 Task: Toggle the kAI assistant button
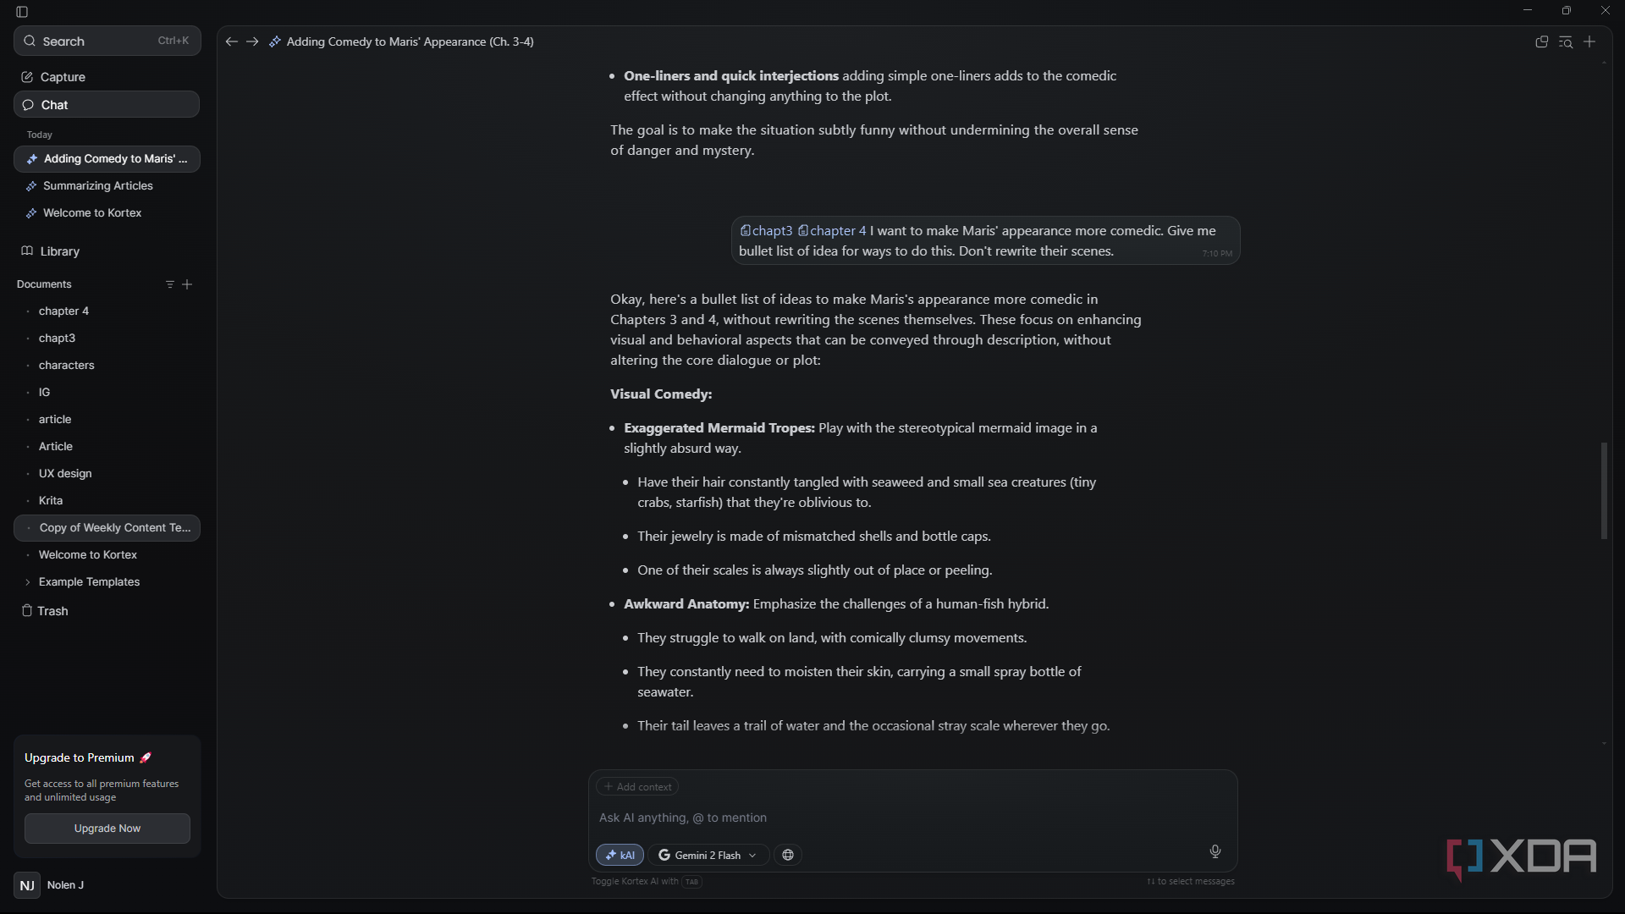[x=620, y=855]
